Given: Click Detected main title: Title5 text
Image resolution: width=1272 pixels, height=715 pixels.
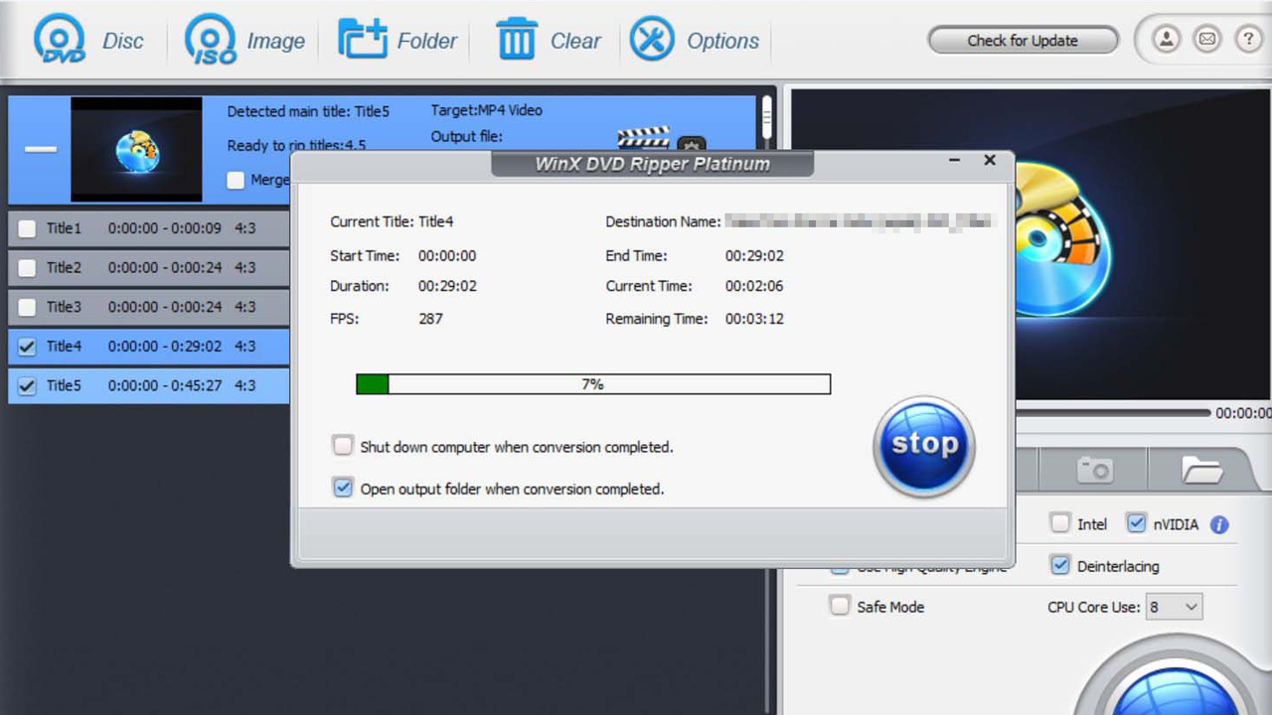Looking at the screenshot, I should [x=308, y=111].
